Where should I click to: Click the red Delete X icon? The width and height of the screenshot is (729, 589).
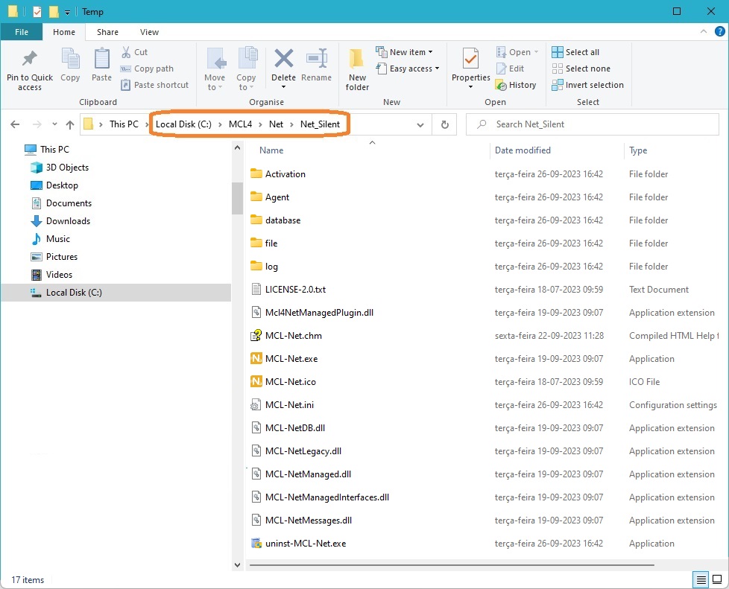[283, 59]
